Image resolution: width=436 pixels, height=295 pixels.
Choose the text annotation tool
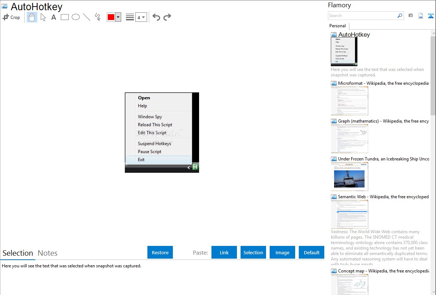point(53,17)
